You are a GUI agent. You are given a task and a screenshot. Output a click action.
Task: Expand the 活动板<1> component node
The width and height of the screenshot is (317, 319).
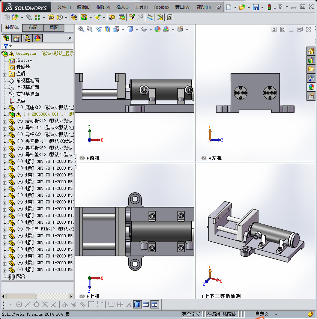click(x=5, y=122)
